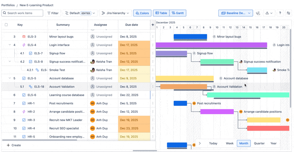Image resolution: width=294 pixels, height=152 pixels.
Task: Click the ELS-18 subtask icon
Action: [x=31, y=87]
